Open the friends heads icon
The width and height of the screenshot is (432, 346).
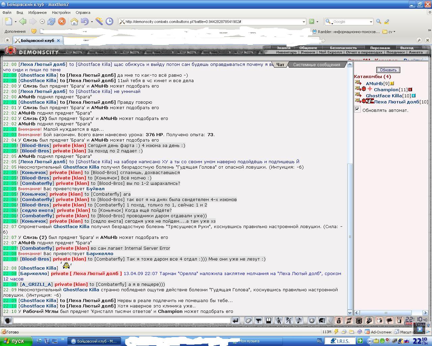[359, 320]
